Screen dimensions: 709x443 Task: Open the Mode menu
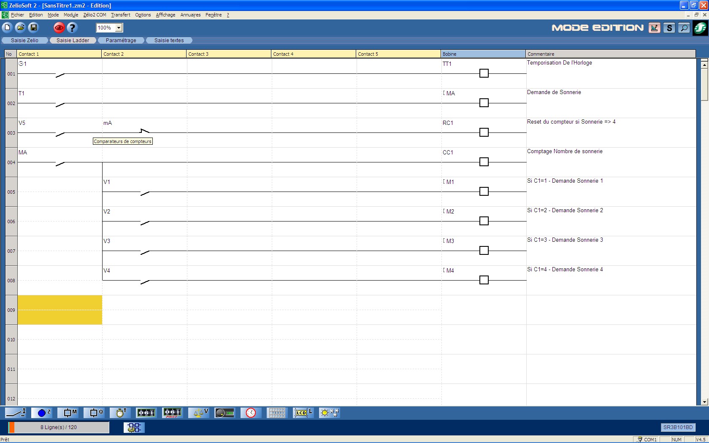click(x=53, y=15)
